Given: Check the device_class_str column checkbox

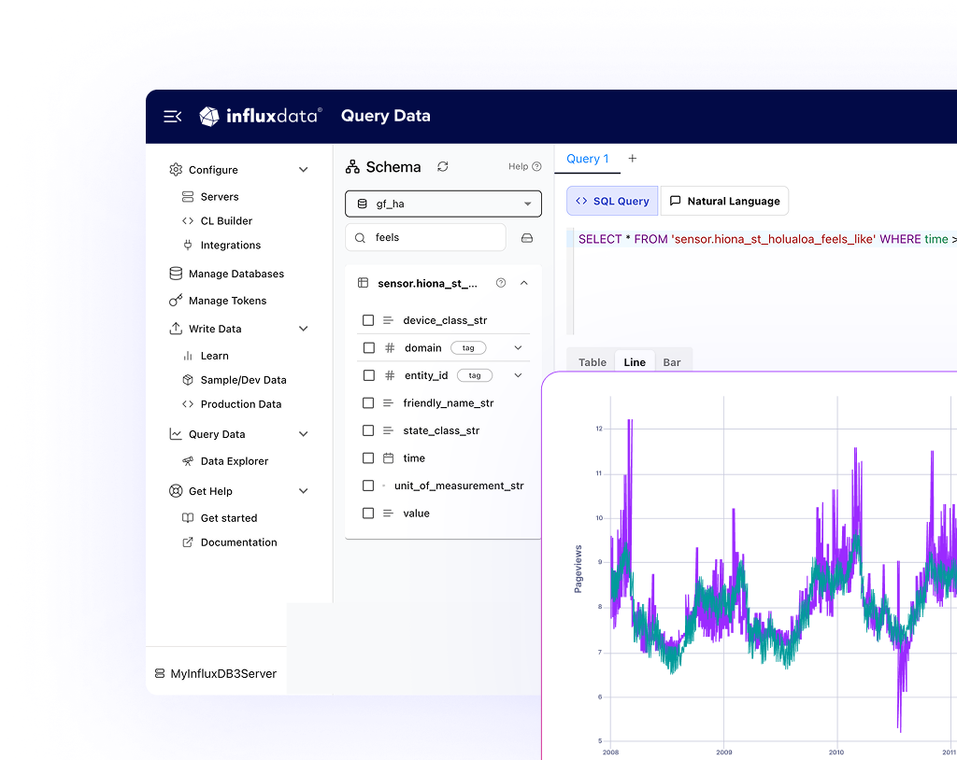Looking at the screenshot, I should [x=368, y=320].
